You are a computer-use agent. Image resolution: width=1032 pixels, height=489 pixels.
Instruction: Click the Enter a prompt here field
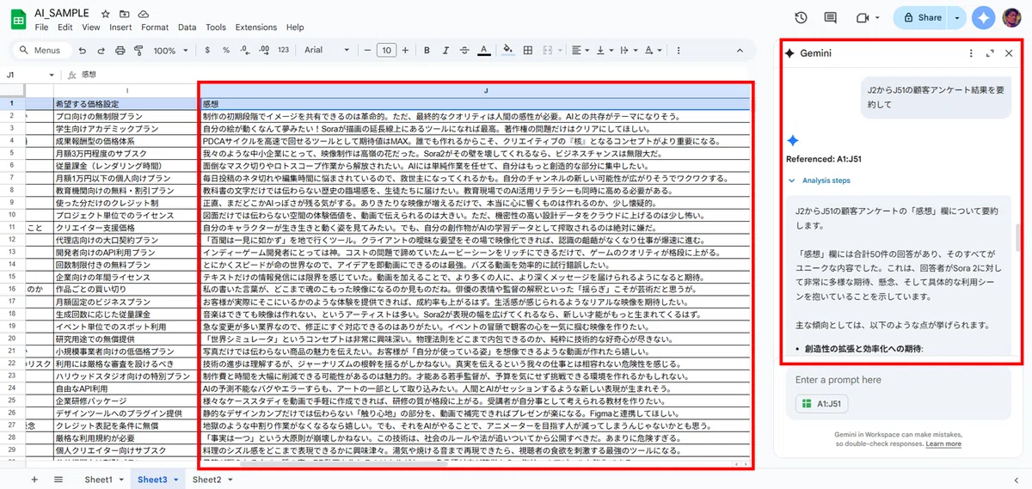coord(899,380)
